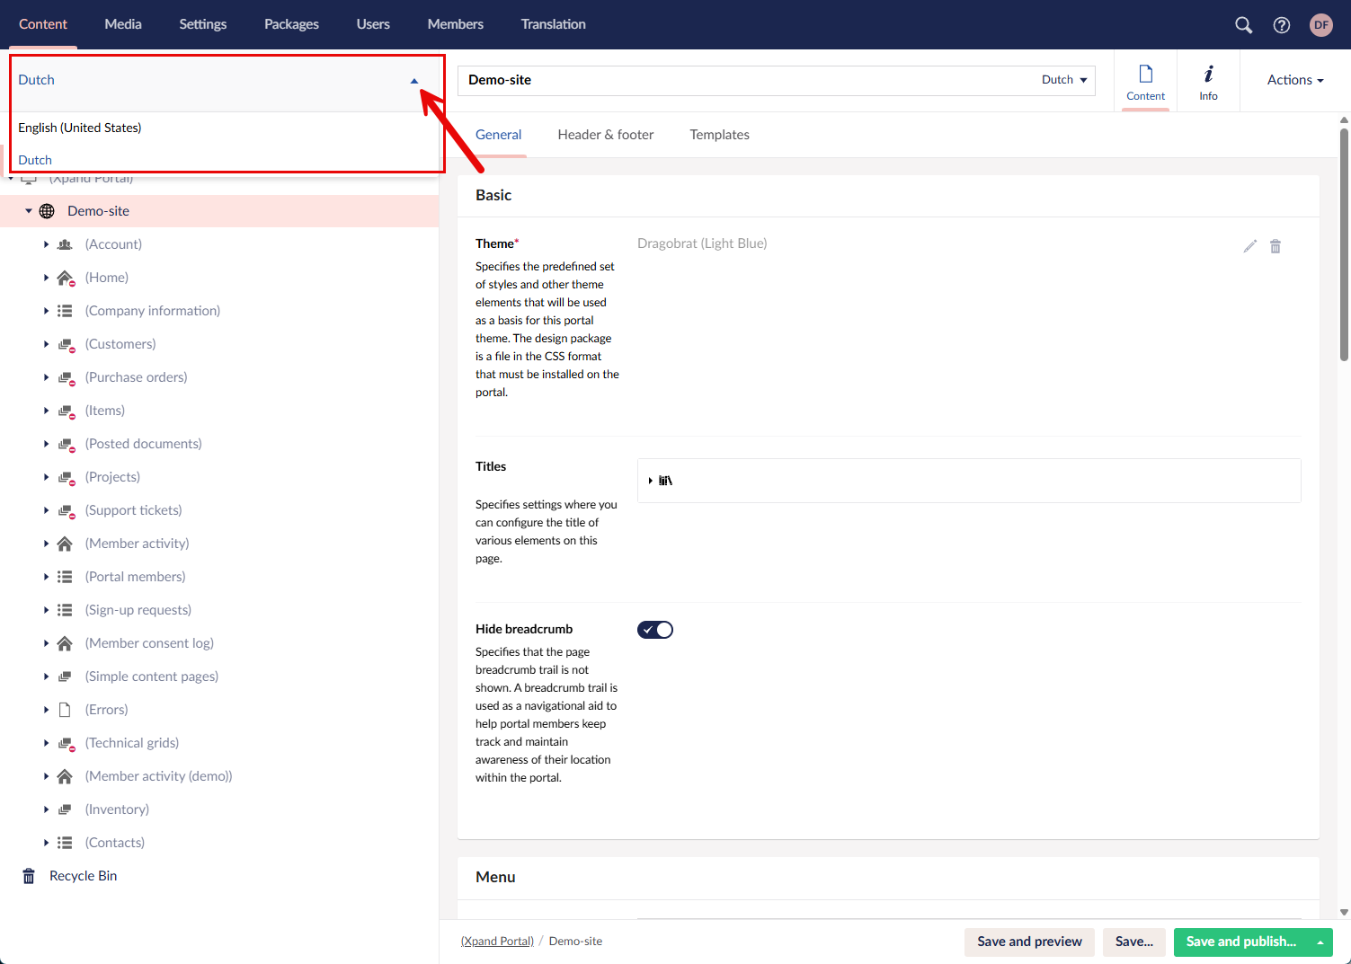Click the pencil edit icon for Theme
Screen dimensions: 1351x964
(1249, 246)
